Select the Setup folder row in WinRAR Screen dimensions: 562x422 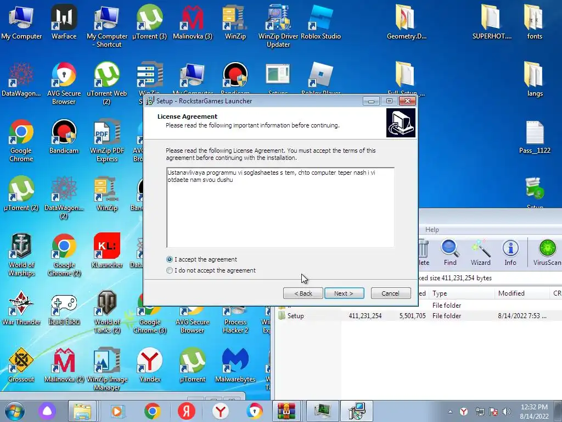point(418,316)
